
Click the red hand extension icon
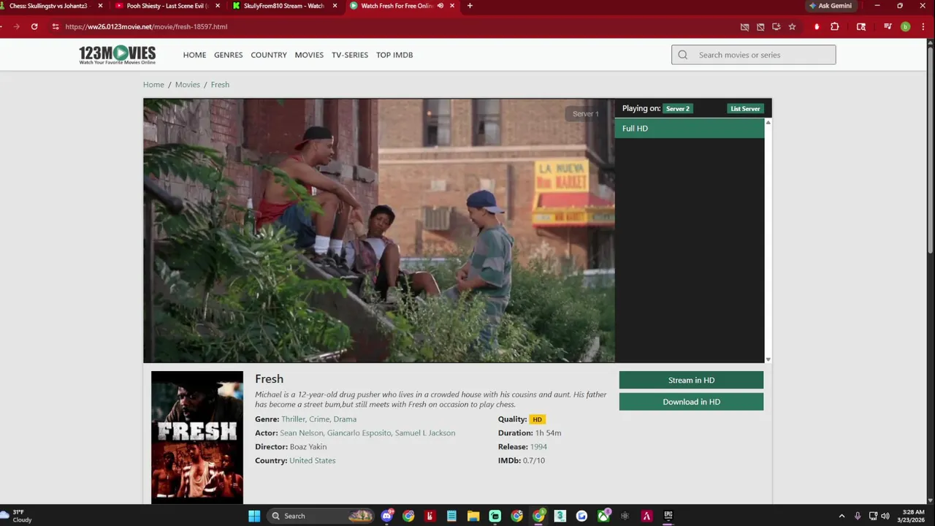click(817, 26)
